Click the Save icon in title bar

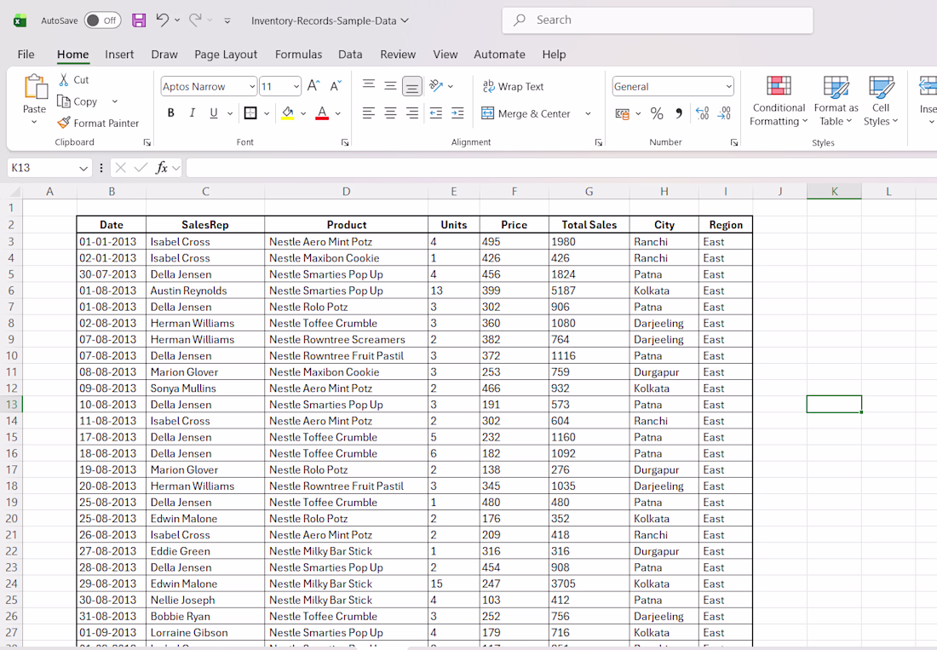coord(139,20)
